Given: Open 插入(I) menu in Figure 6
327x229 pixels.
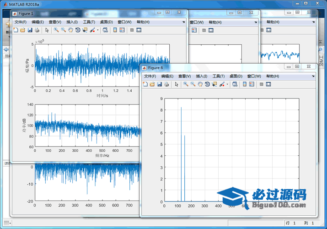Looking at the screenshot, I should tap(201, 76).
